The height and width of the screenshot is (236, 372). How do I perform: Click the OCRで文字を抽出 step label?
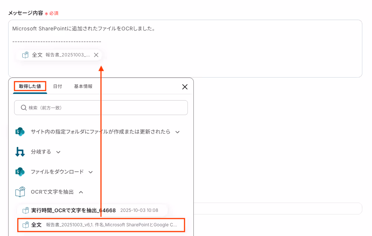tap(52, 192)
